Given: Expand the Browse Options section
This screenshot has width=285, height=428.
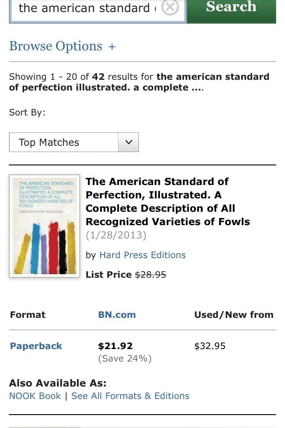Looking at the screenshot, I should pyautogui.click(x=56, y=46).
